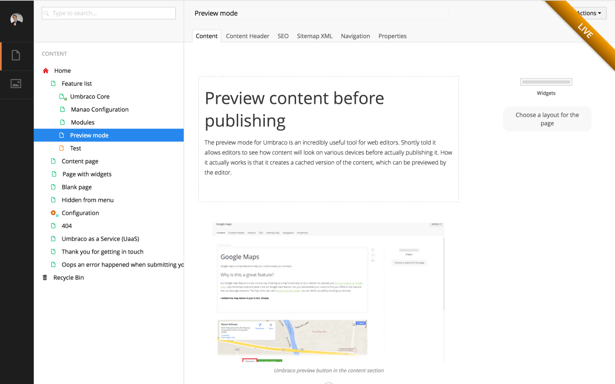The width and height of the screenshot is (615, 384).
Task: Click the Page with widgets icon
Action: (54, 174)
